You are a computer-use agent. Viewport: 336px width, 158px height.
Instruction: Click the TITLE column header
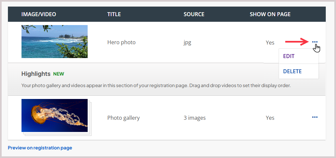[114, 14]
